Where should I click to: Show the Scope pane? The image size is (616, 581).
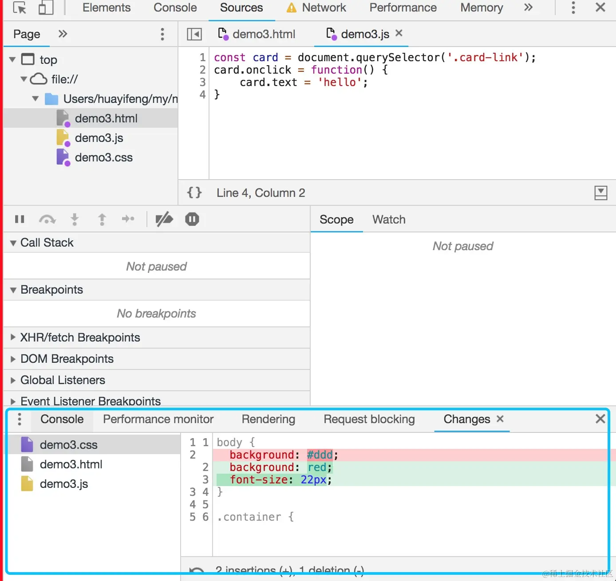coord(336,220)
